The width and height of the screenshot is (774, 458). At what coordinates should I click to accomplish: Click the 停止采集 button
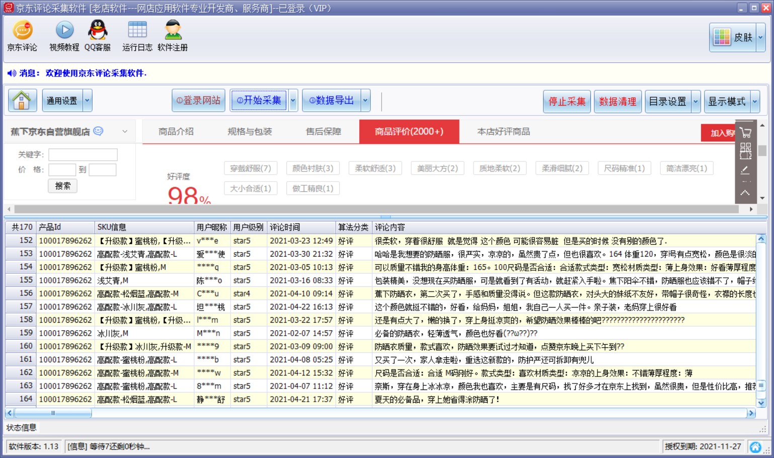567,102
